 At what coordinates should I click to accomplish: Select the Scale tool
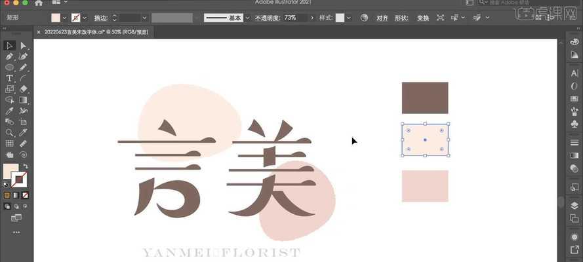9,89
